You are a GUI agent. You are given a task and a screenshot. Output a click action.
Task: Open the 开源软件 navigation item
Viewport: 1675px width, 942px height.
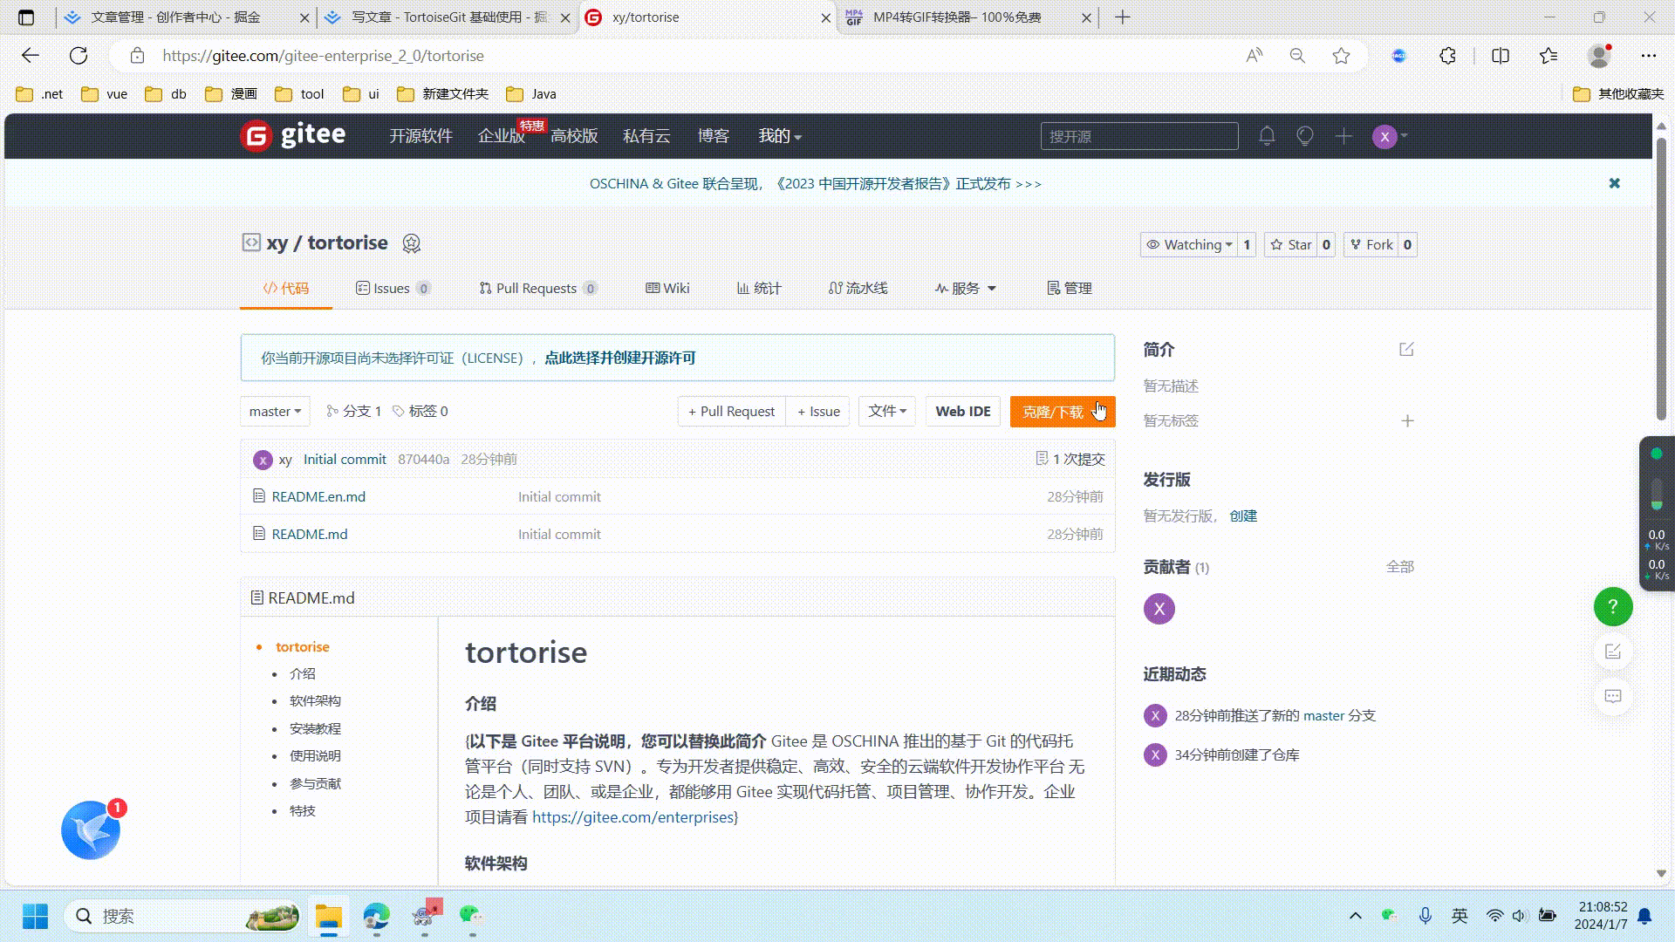[x=420, y=136]
